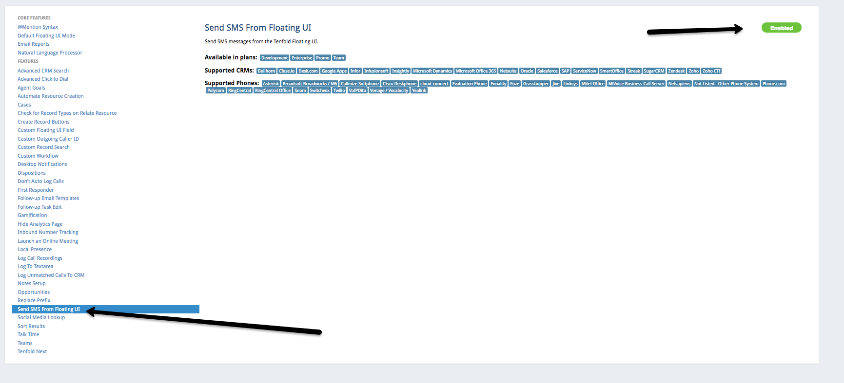
Task: Open Create Record Buttons
Action: pos(43,122)
